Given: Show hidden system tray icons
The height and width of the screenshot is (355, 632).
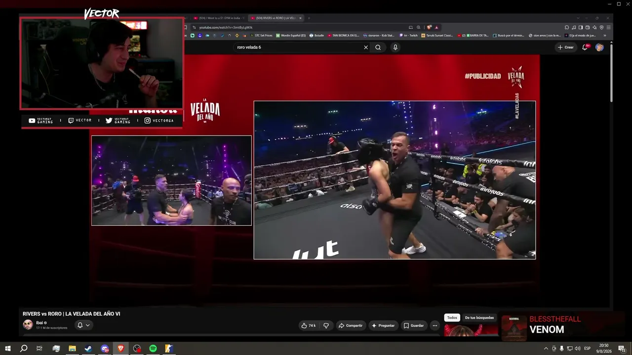Looking at the screenshot, I should pyautogui.click(x=546, y=349).
